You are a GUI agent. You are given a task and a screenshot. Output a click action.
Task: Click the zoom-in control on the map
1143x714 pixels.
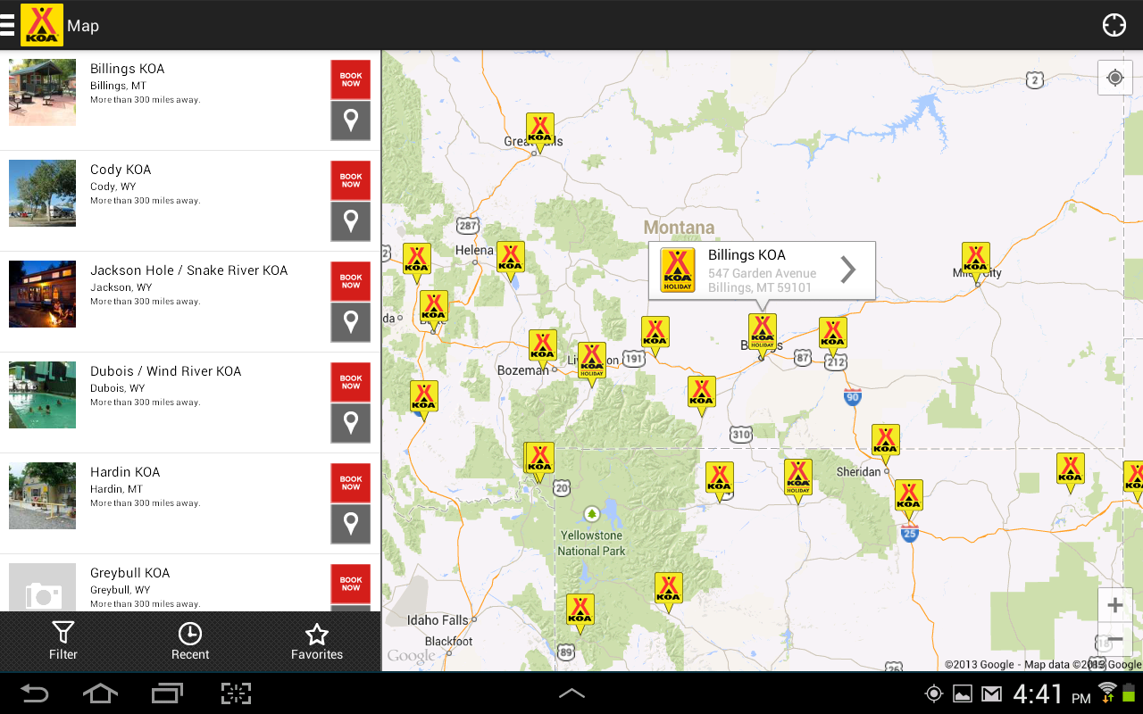[1114, 604]
